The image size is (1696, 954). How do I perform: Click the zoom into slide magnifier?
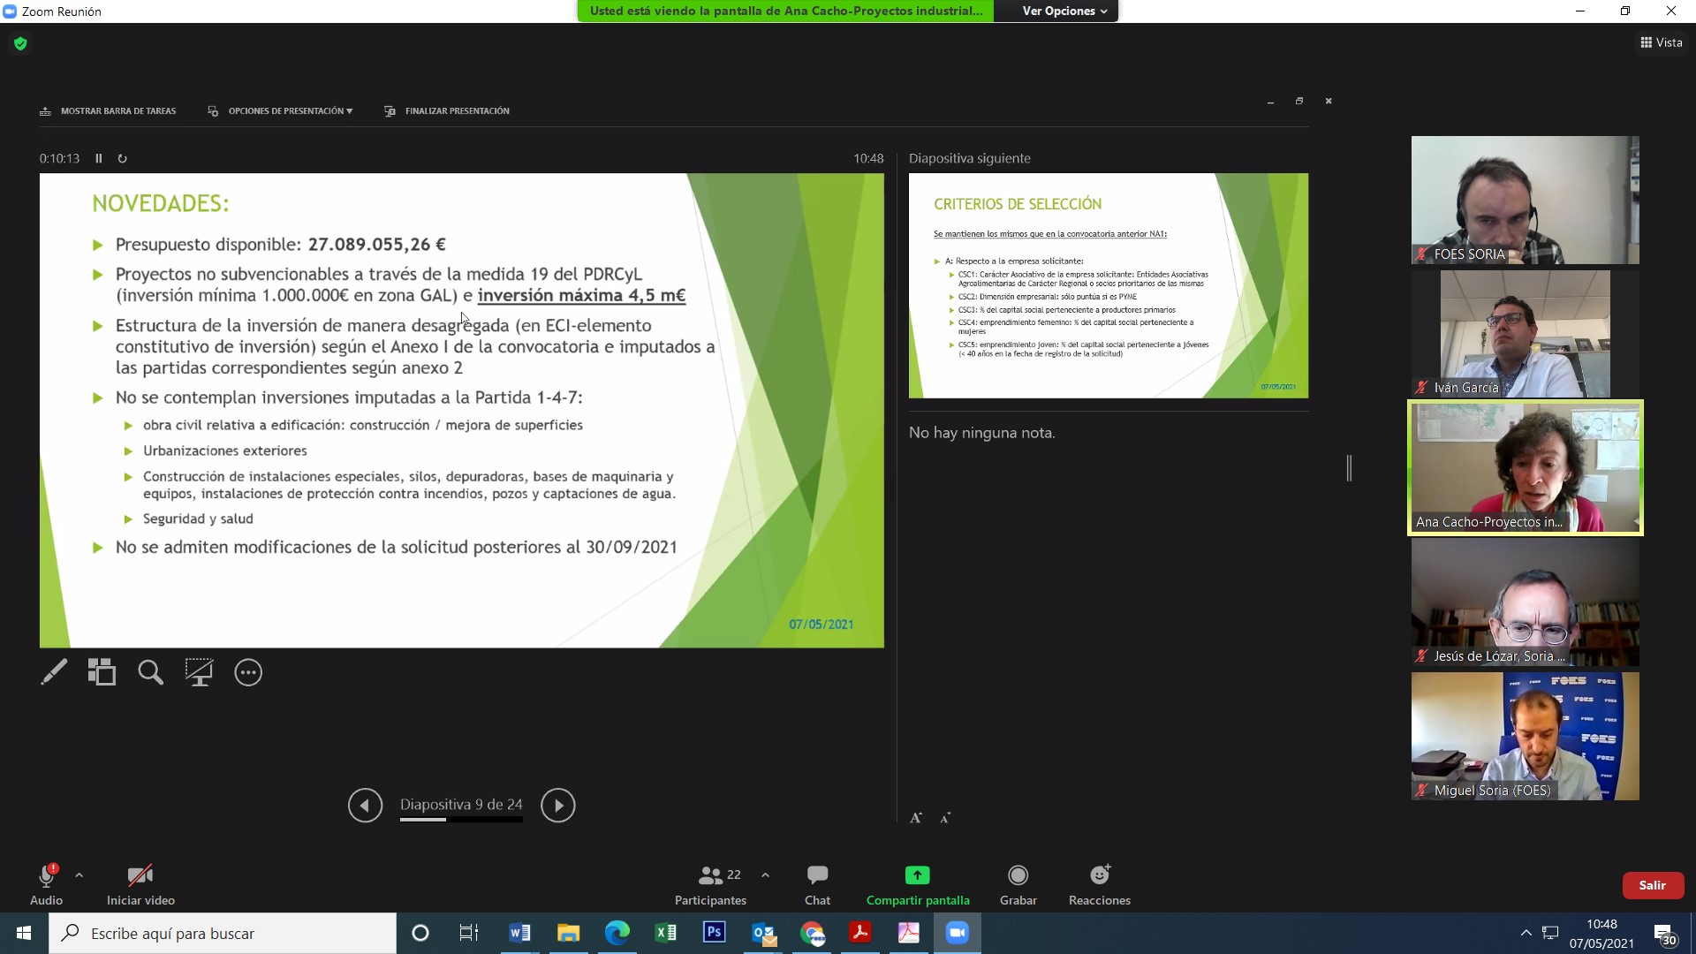[150, 673]
